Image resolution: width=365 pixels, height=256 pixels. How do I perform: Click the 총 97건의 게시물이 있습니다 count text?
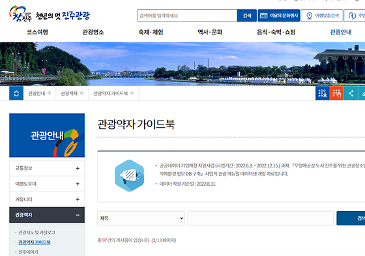coord(137,240)
